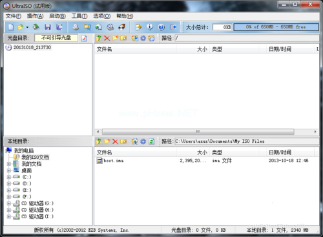
Task: Click the checkmark document icon beside 不可引导光盘
Action: pos(84,38)
